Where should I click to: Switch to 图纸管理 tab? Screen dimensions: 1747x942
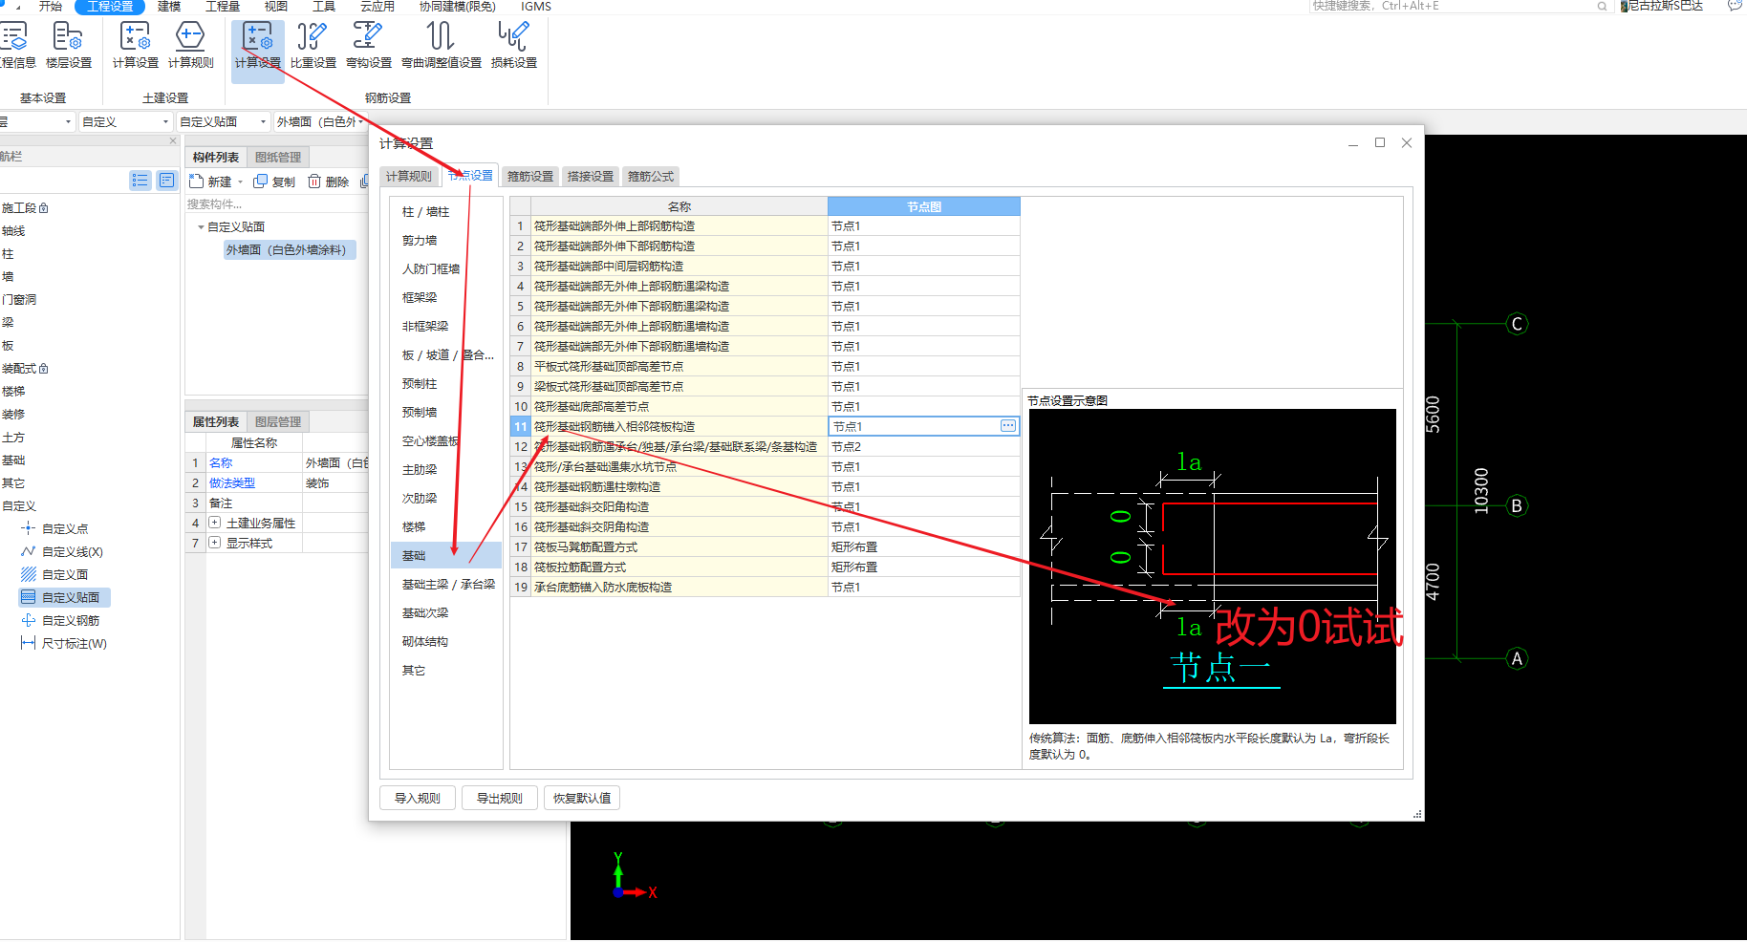[x=278, y=157]
